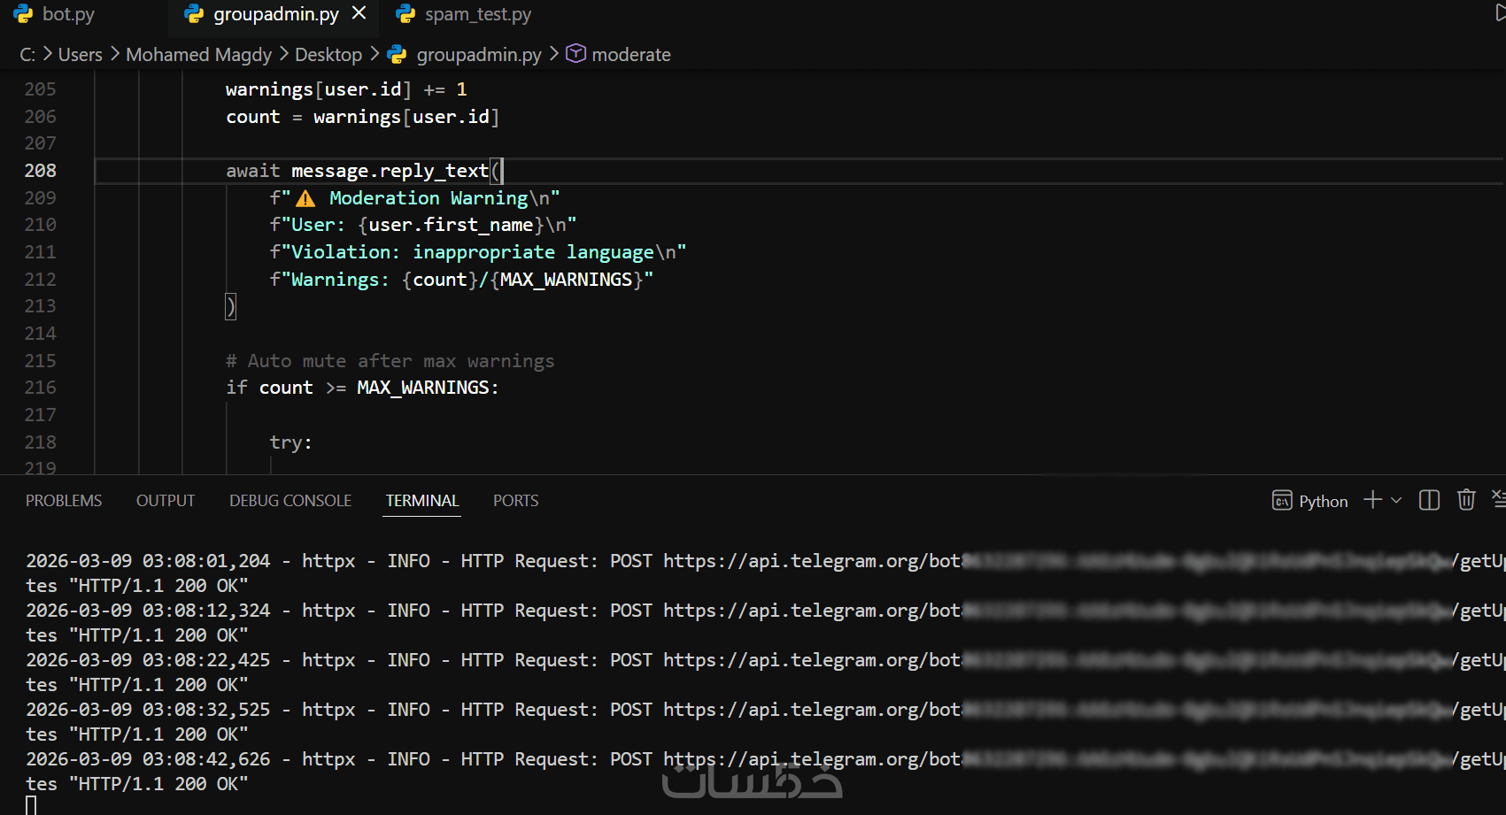Click the Run Python File icon
1506x815 pixels.
tap(1499, 13)
